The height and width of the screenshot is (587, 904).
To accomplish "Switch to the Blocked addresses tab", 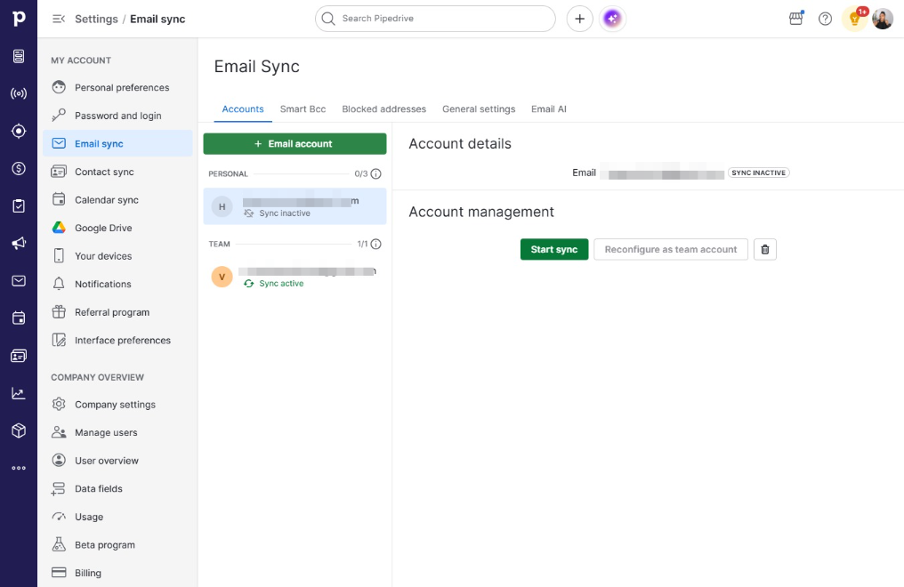I will (384, 109).
